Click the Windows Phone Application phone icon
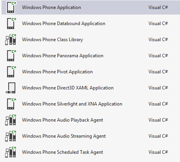Viewport: 180px width, 162px height. coord(11,7)
